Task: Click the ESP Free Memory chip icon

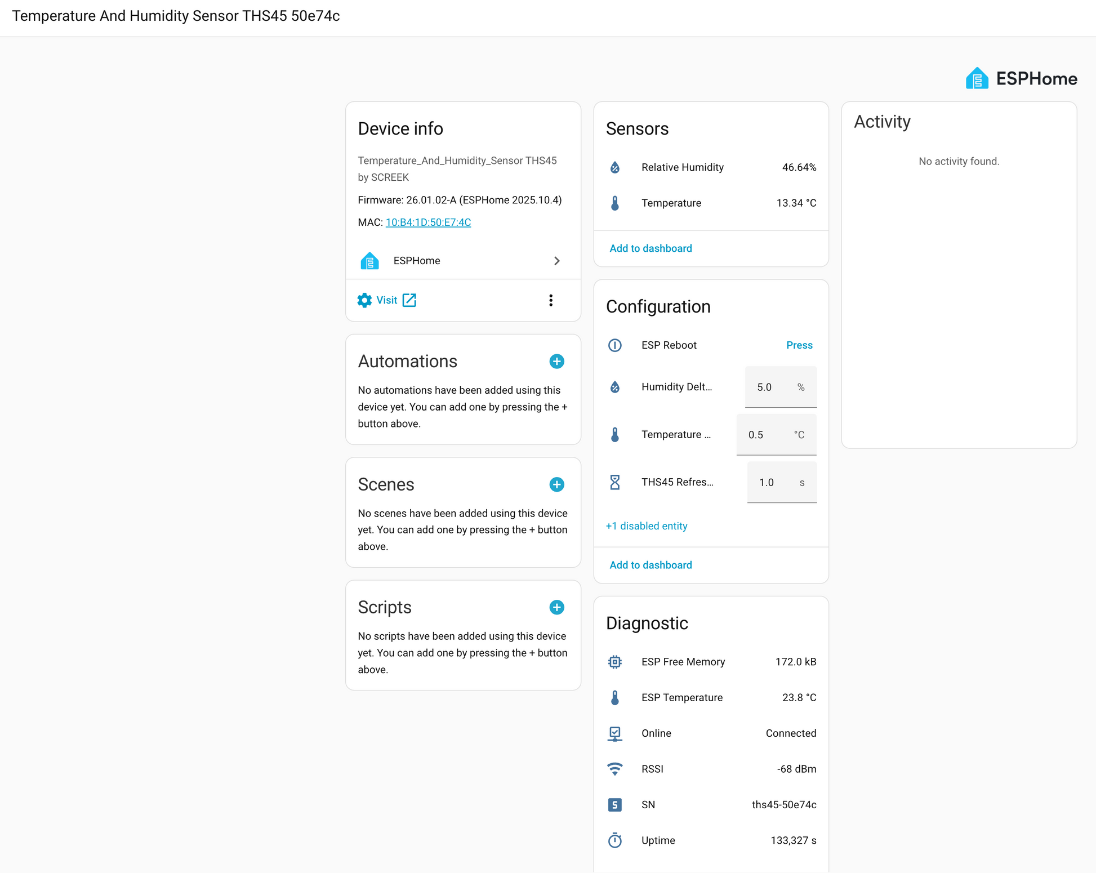Action: tap(615, 662)
